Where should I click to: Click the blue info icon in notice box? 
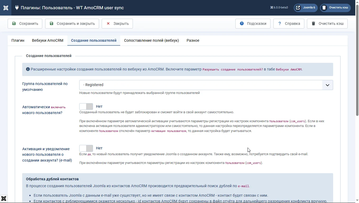click(x=28, y=69)
